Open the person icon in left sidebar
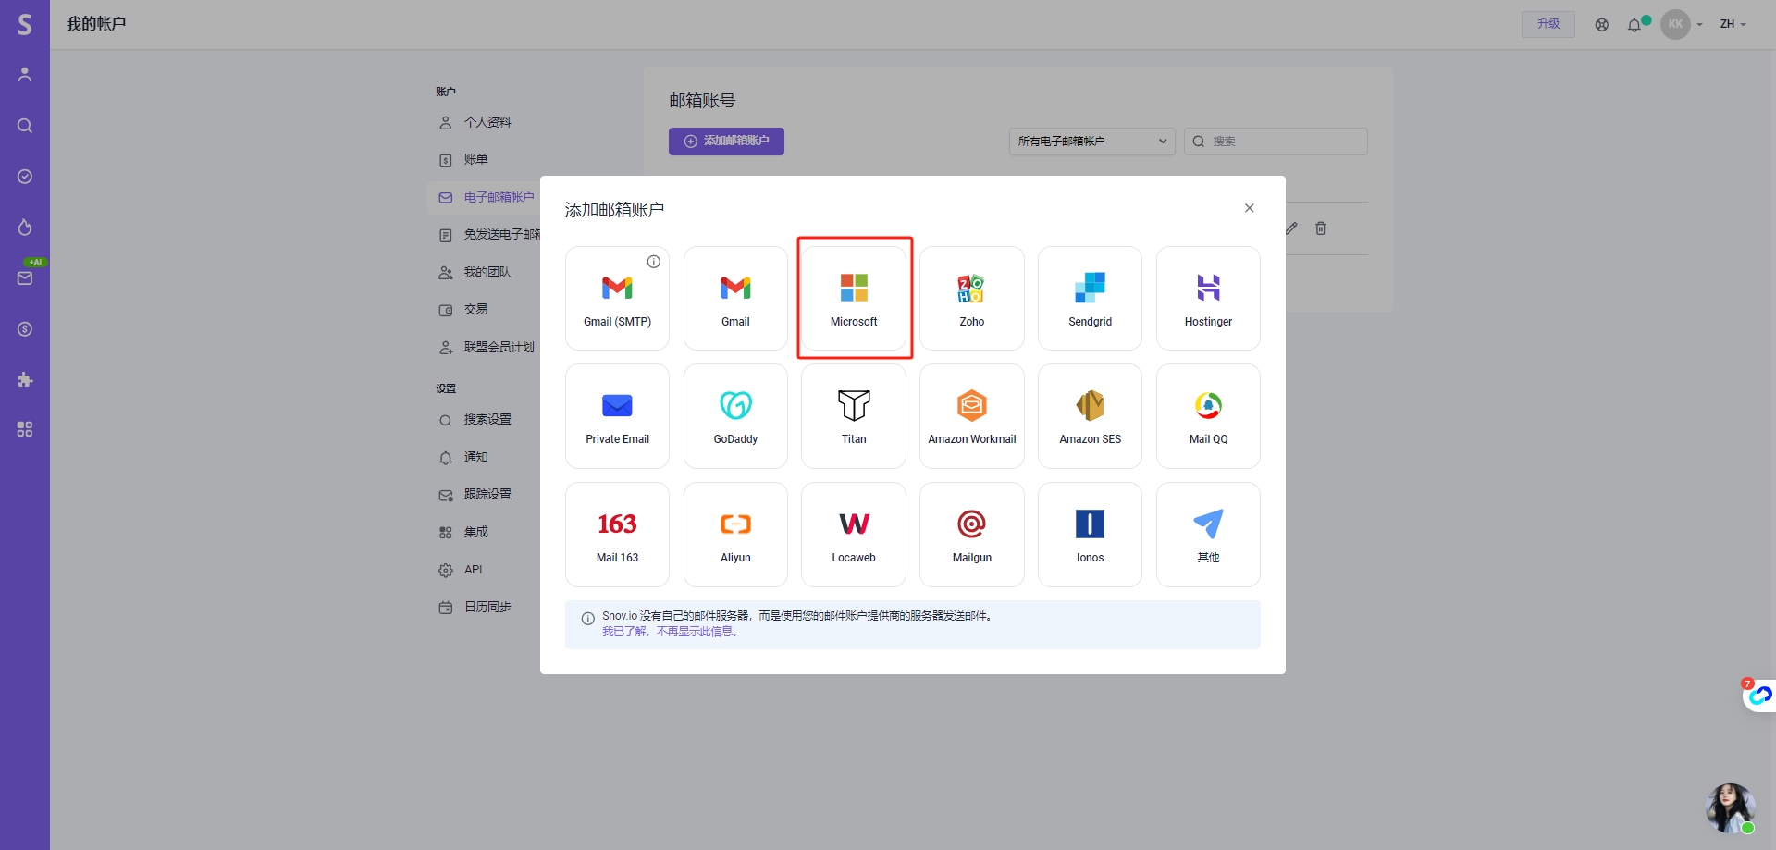The image size is (1776, 850). click(25, 75)
